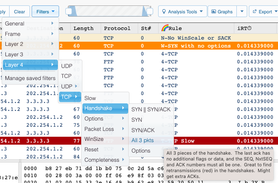Click the Clear button
The height and width of the screenshot is (183, 278).
coord(19,12)
